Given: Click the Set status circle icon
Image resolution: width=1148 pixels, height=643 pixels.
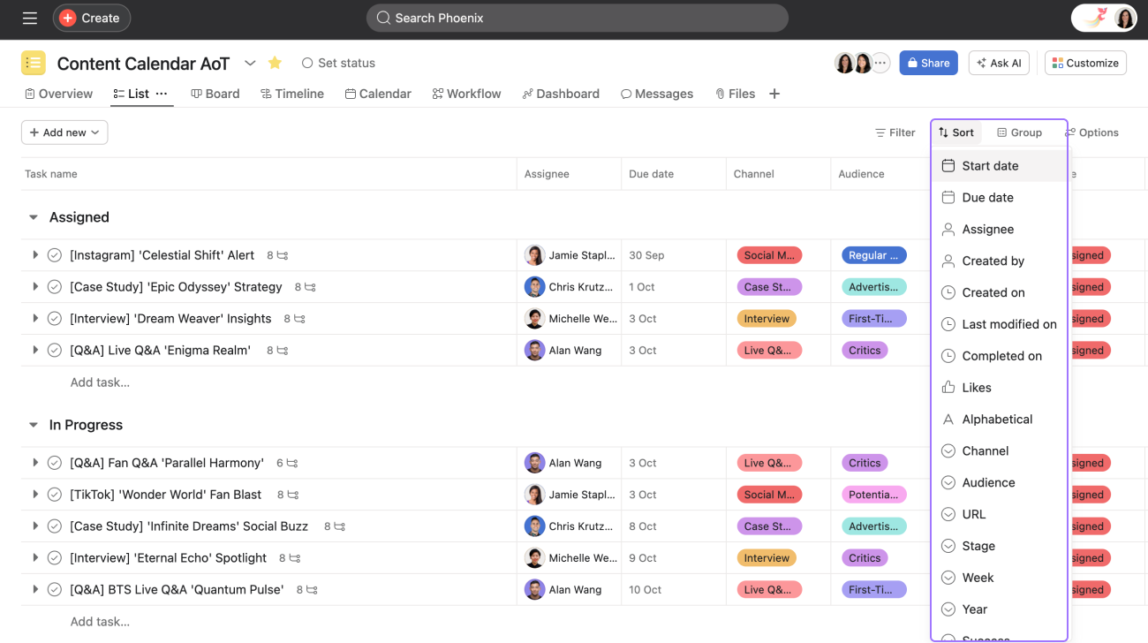Looking at the screenshot, I should (306, 63).
